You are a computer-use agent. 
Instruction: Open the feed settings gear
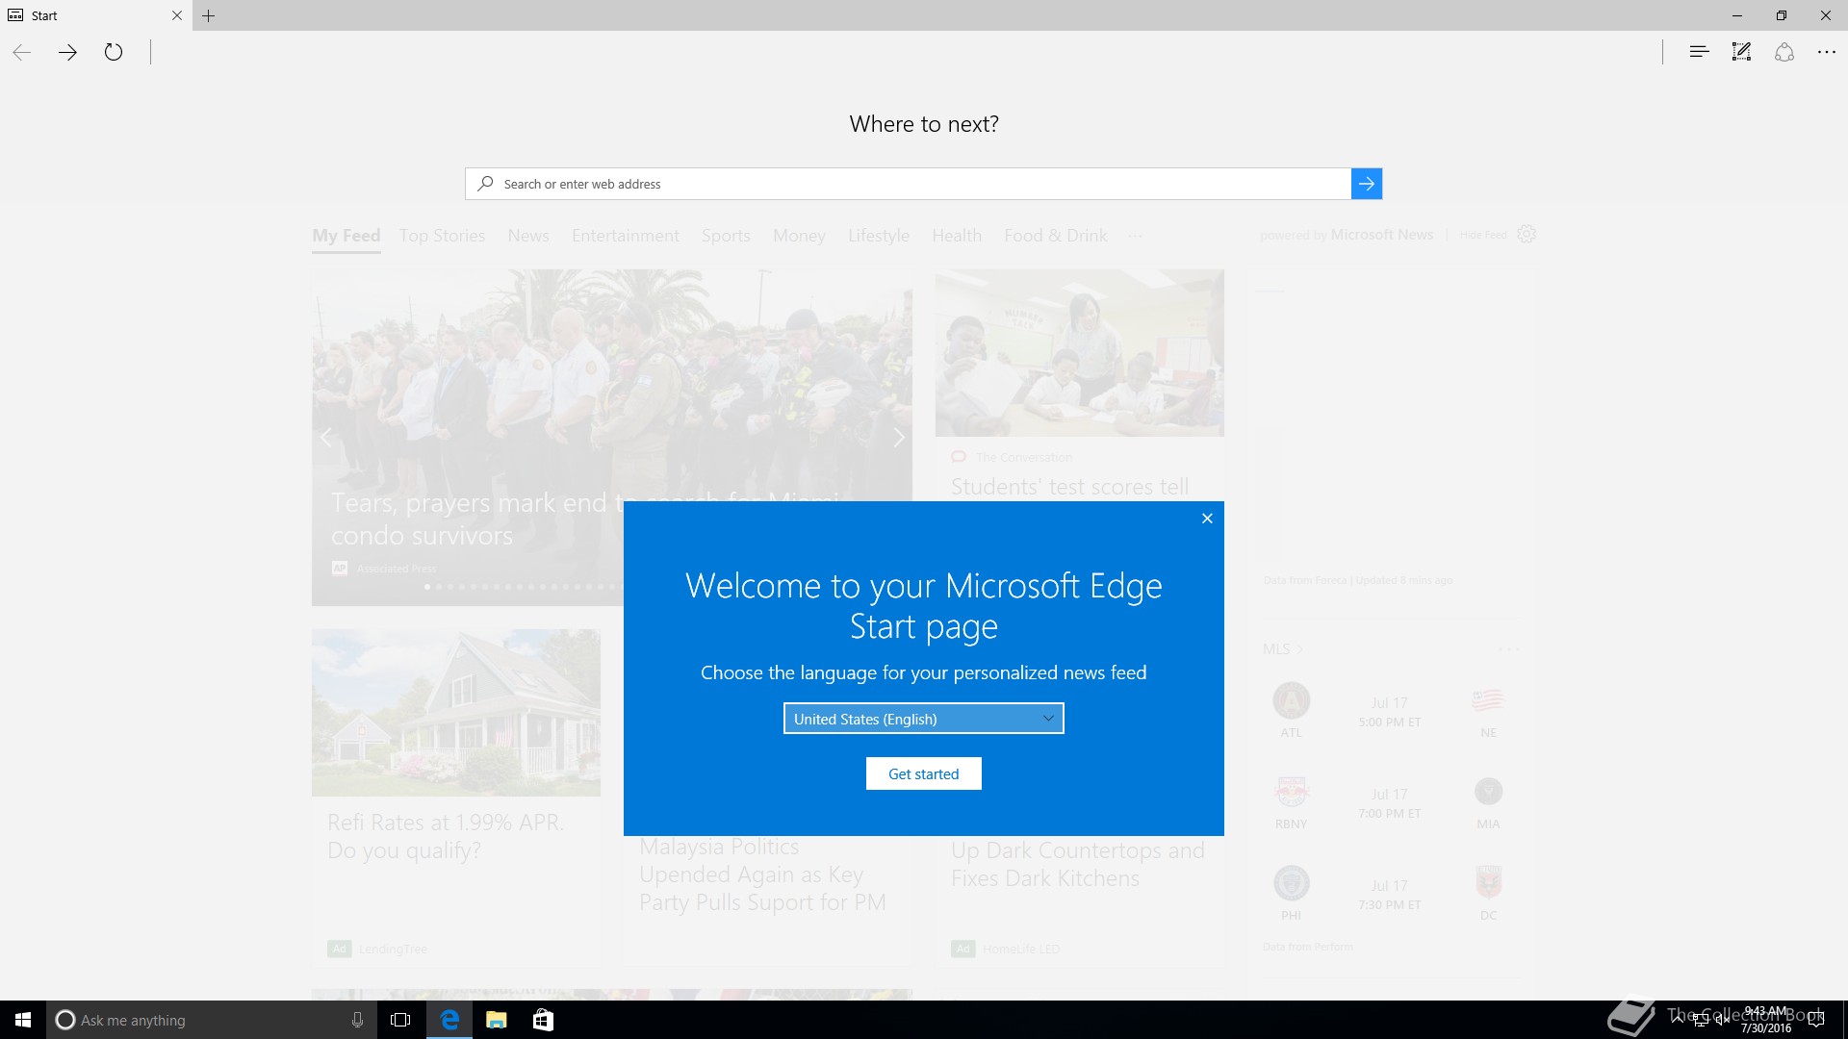pyautogui.click(x=1527, y=234)
